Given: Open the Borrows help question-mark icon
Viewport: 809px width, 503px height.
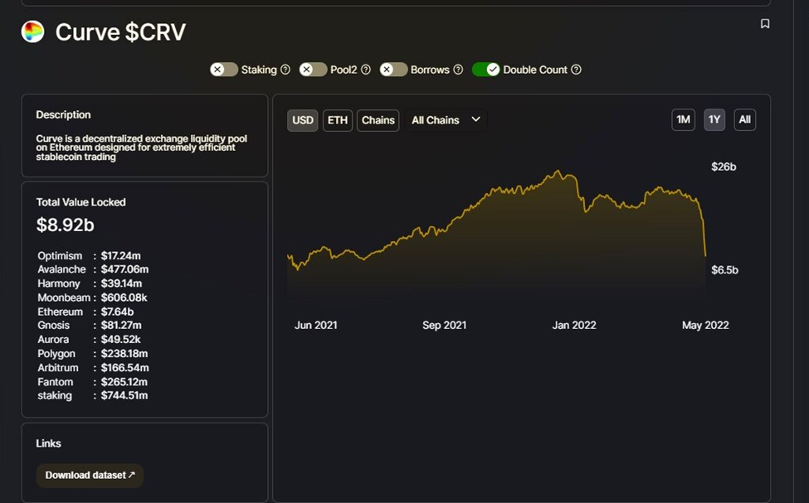Looking at the screenshot, I should [458, 70].
